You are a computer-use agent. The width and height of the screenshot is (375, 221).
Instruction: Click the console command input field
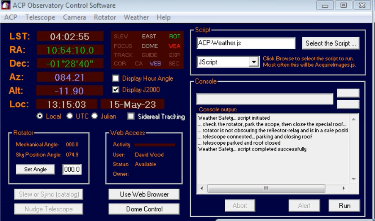265,99
